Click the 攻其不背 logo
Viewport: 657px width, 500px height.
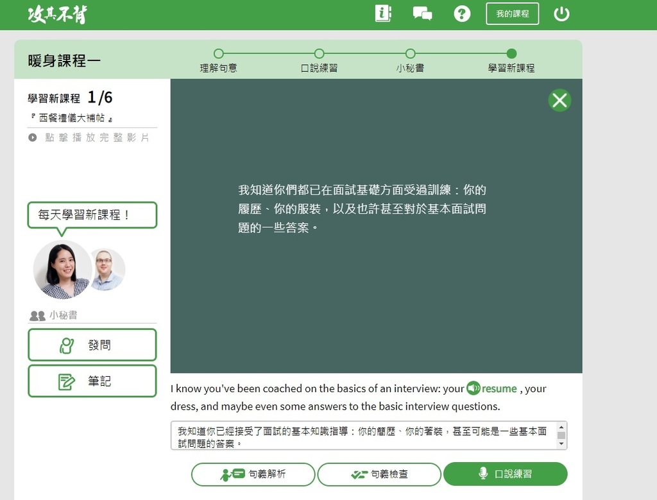click(x=58, y=14)
